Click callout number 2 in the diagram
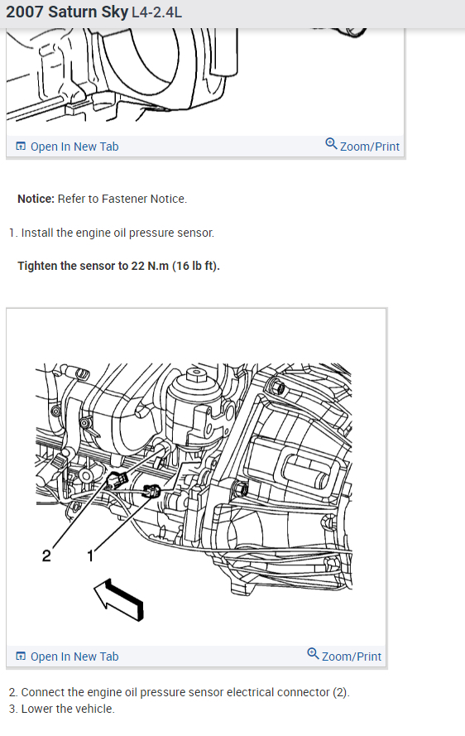 pyautogui.click(x=46, y=556)
